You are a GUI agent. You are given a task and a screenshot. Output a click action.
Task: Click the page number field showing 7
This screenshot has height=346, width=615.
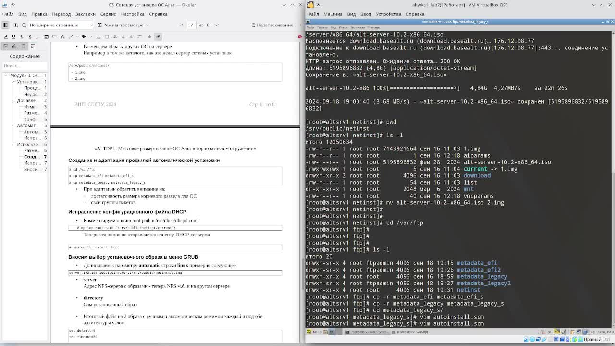tap(191, 25)
